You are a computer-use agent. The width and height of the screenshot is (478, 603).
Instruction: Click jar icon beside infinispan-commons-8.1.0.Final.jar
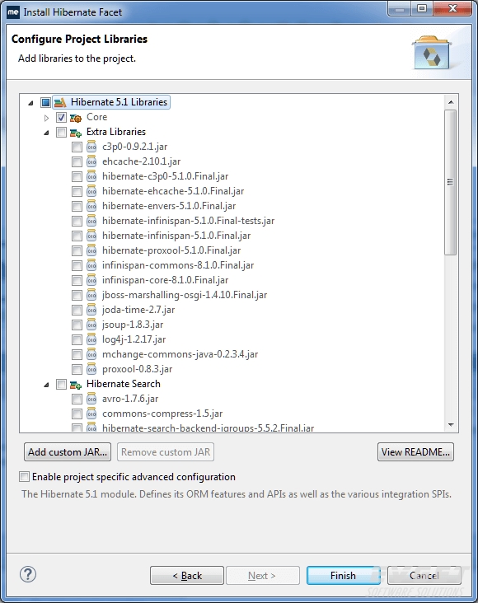click(x=91, y=265)
